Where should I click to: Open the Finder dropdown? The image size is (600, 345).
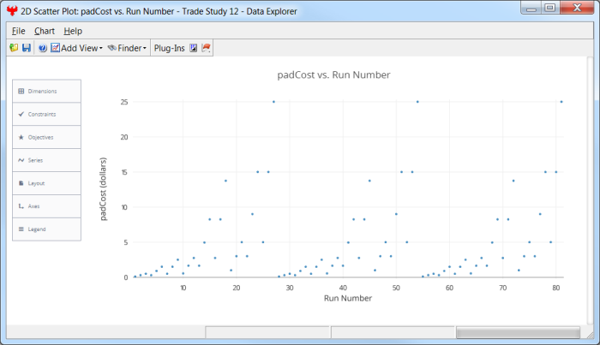coord(127,48)
